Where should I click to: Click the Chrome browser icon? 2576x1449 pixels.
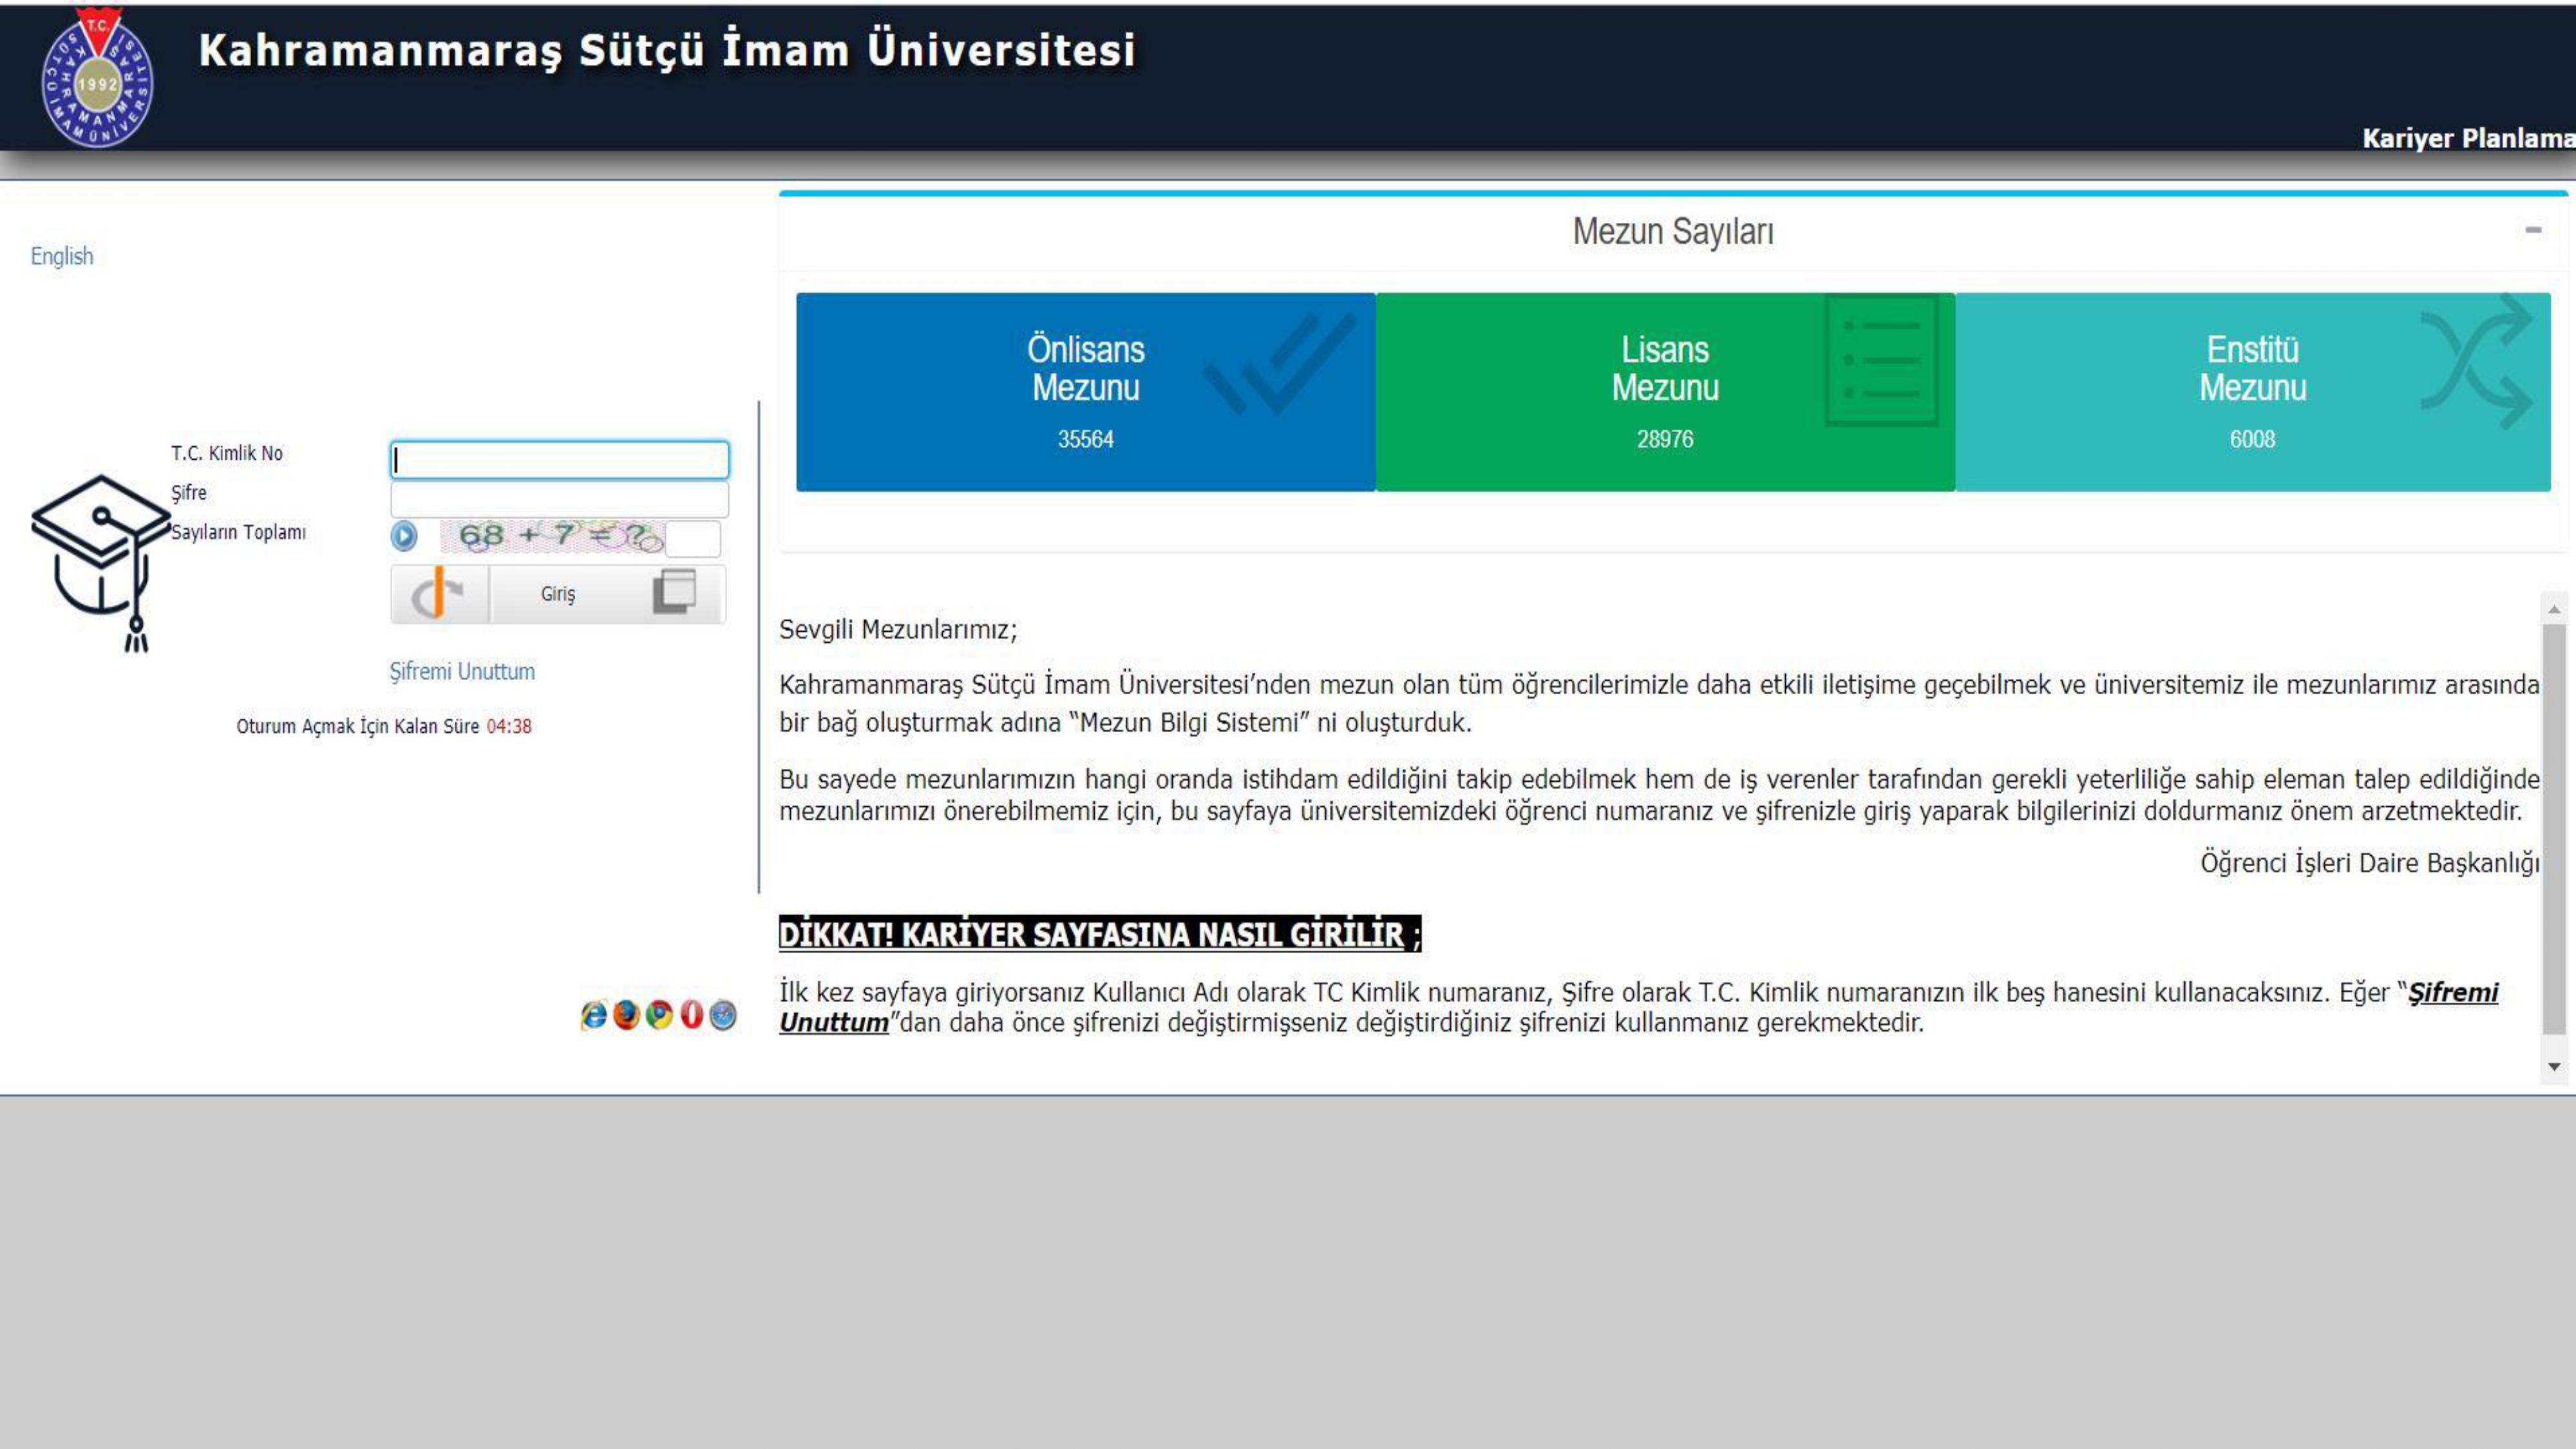[x=659, y=1015]
